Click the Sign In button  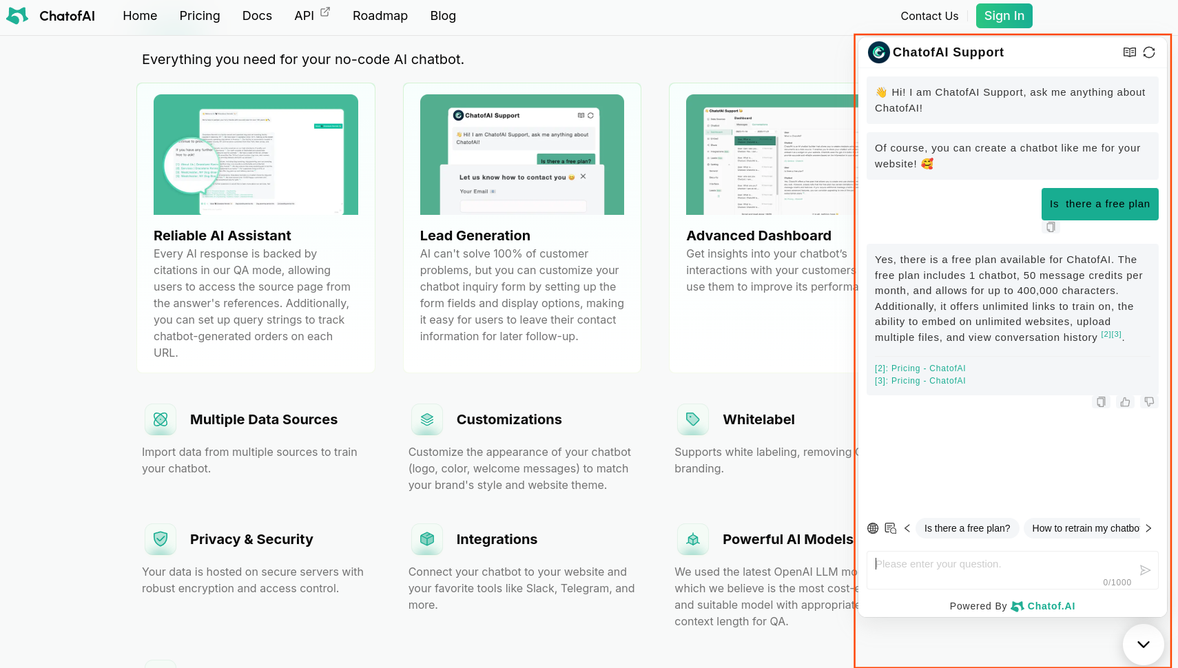tap(1004, 16)
